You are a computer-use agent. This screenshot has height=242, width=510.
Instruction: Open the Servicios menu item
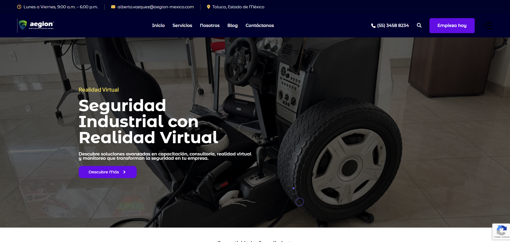click(x=182, y=25)
